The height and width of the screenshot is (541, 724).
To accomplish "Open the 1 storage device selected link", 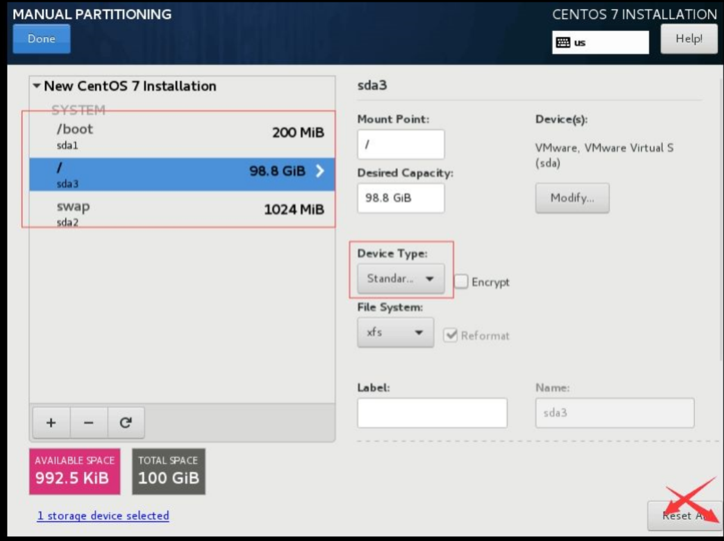I will pyautogui.click(x=103, y=515).
